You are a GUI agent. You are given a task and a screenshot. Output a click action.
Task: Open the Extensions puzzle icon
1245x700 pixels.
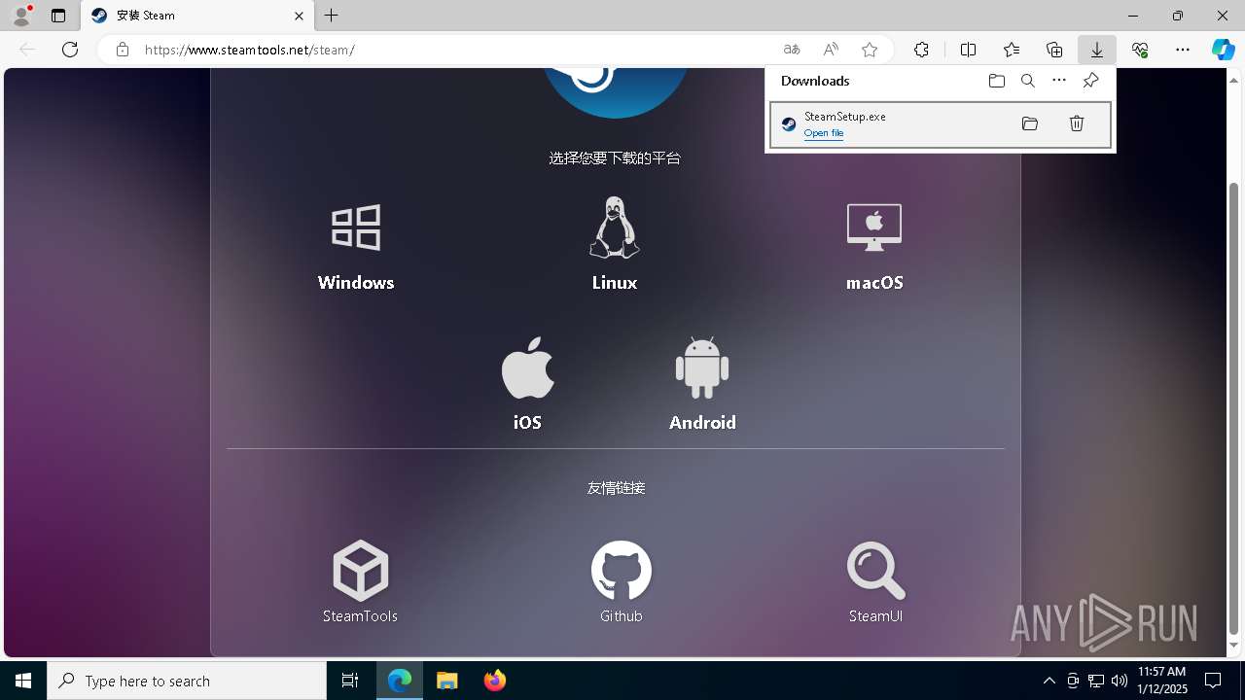coord(921,50)
